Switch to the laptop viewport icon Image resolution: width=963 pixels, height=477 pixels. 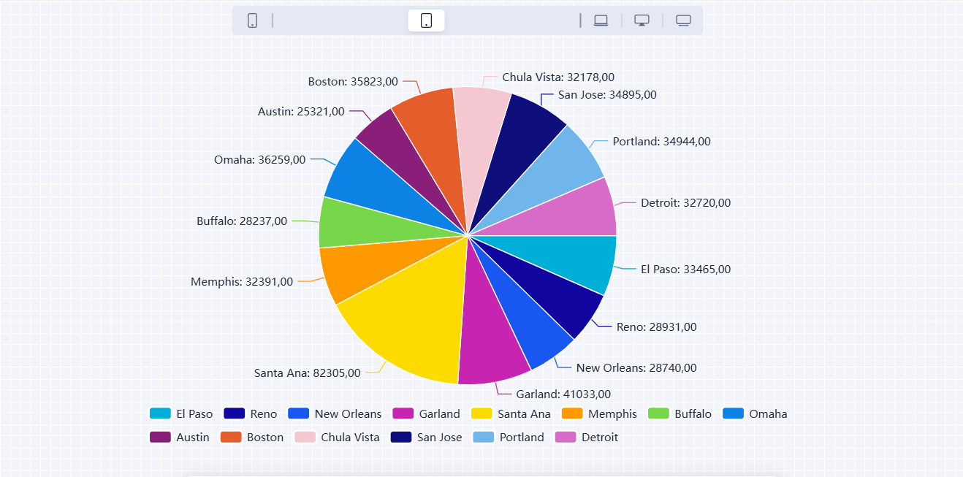click(601, 20)
